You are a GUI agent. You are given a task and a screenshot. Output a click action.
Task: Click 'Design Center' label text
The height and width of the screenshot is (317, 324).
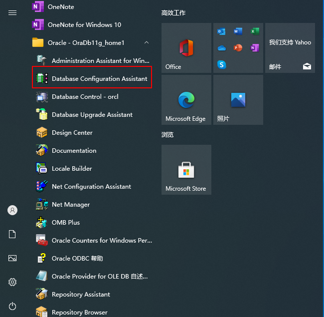tap(72, 133)
